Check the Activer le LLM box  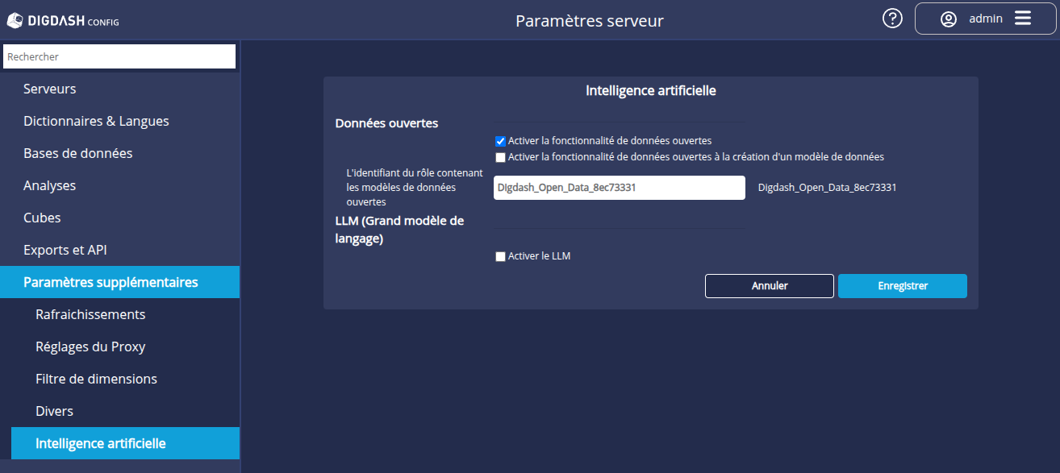click(x=500, y=257)
